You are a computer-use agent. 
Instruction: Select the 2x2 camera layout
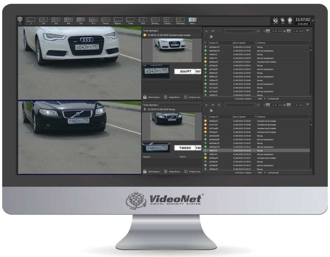pos(44,21)
